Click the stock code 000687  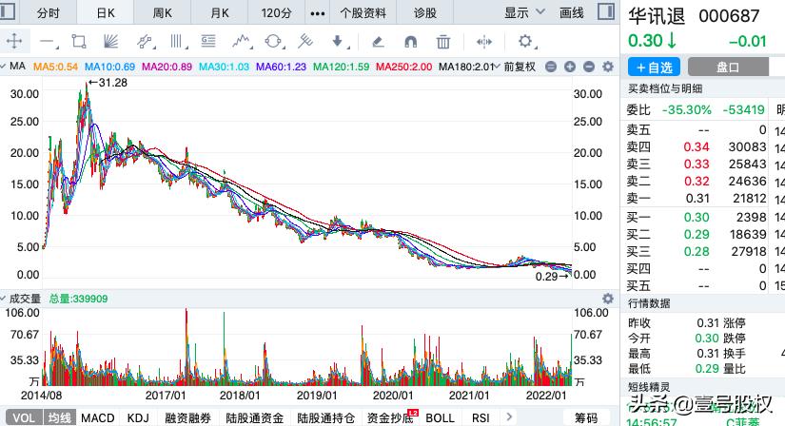click(729, 16)
